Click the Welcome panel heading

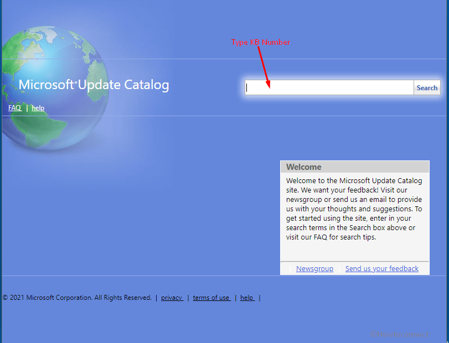pos(355,167)
